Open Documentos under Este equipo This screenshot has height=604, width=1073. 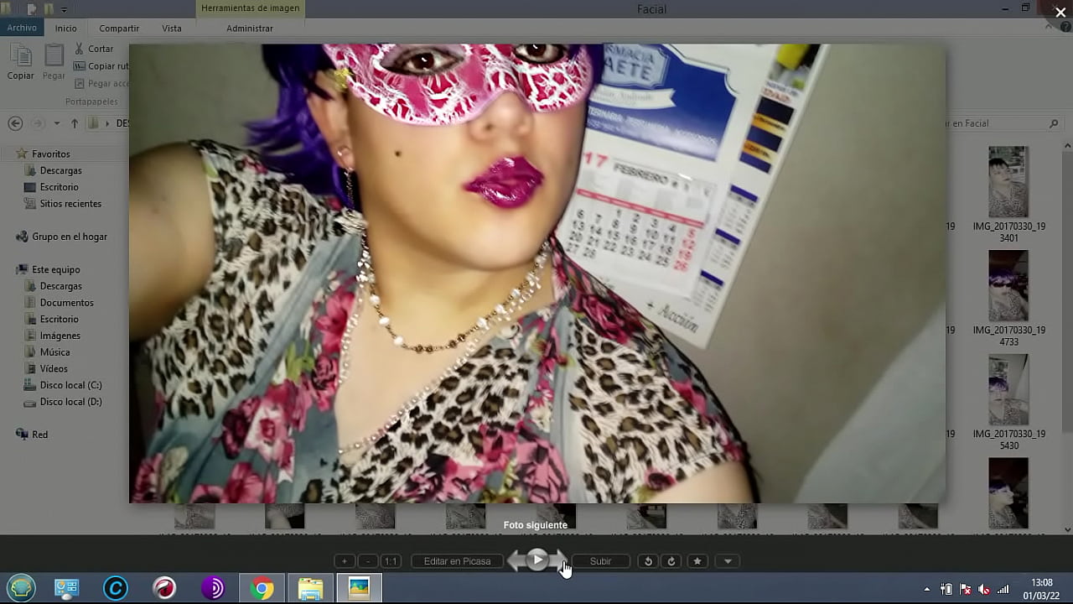[66, 303]
